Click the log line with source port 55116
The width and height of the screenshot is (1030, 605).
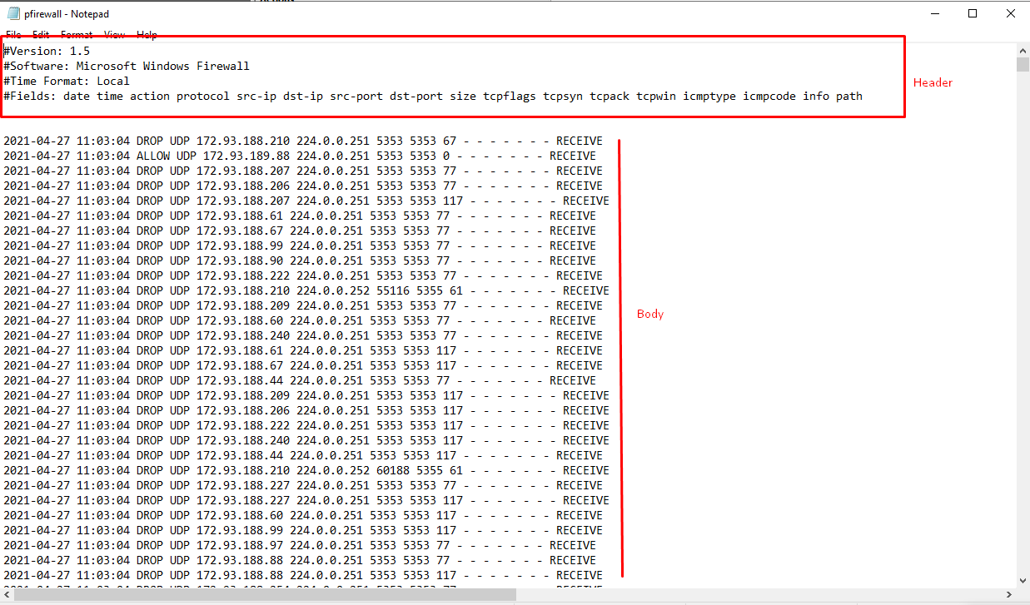(x=306, y=290)
